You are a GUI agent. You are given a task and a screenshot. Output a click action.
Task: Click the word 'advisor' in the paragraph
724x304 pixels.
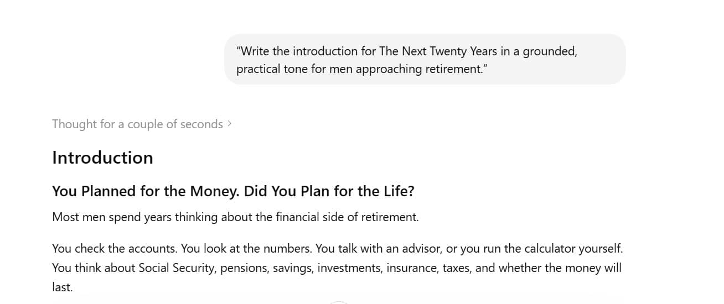tap(421, 249)
